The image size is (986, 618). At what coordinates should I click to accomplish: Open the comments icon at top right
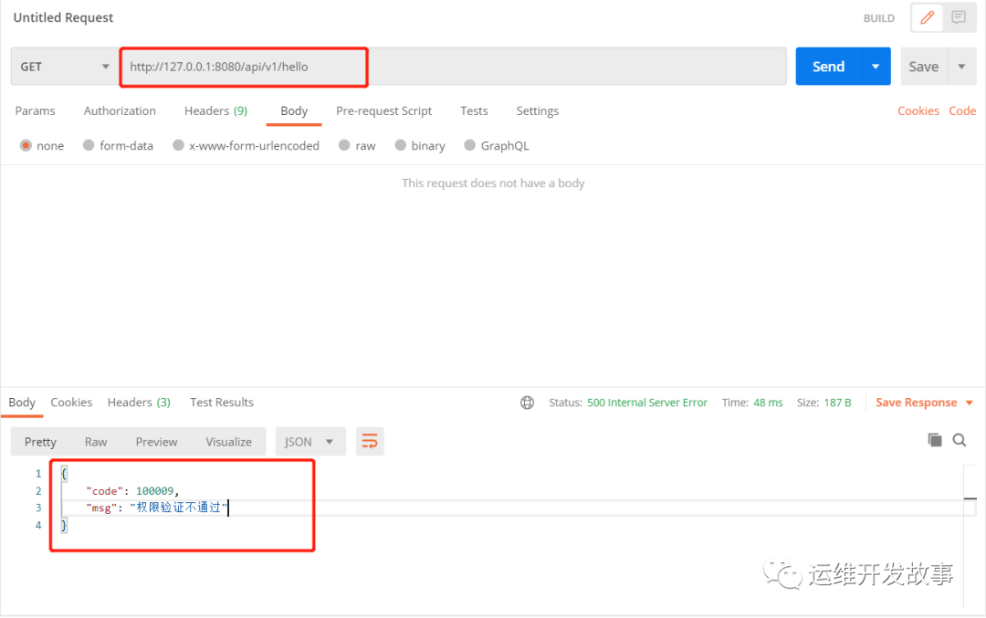[x=959, y=17]
